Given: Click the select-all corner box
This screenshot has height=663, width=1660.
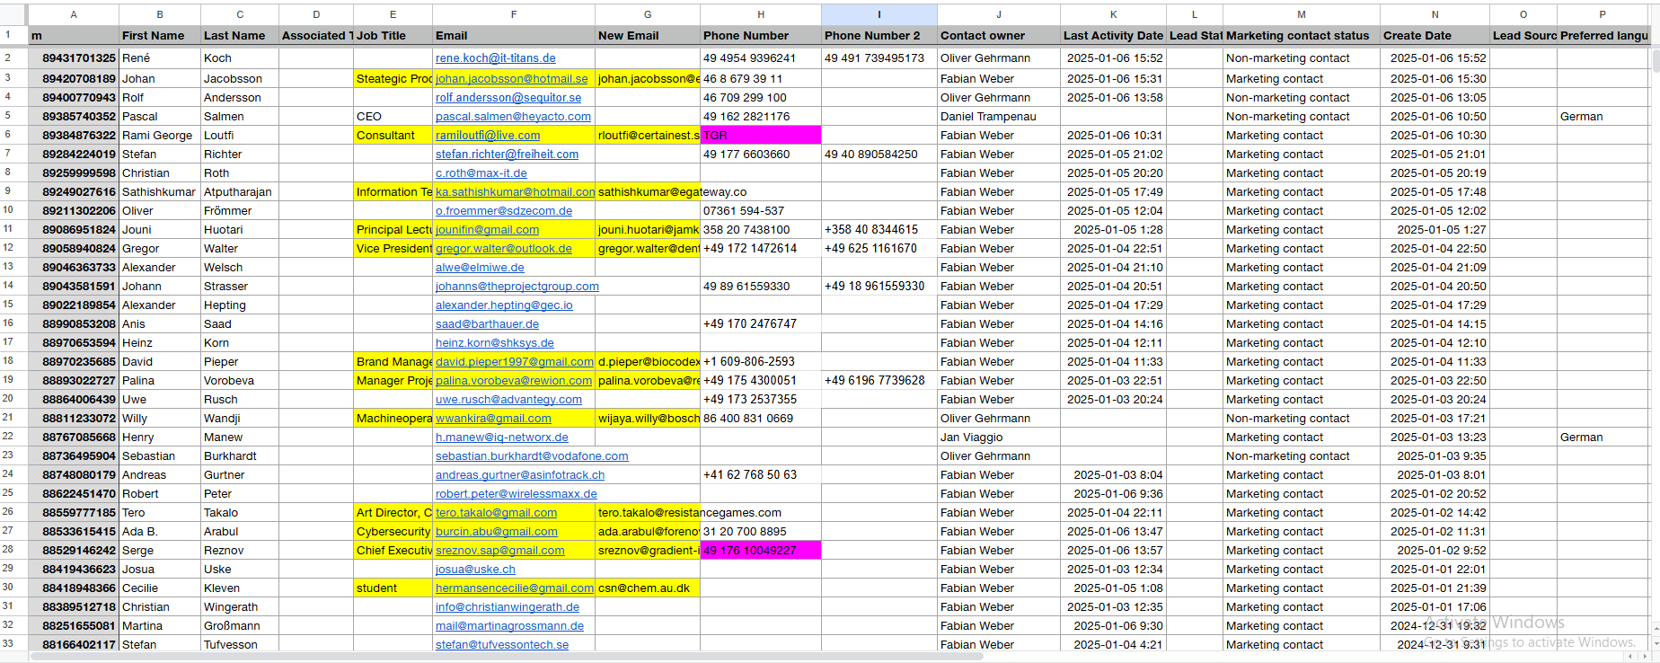Looking at the screenshot, I should click(13, 14).
